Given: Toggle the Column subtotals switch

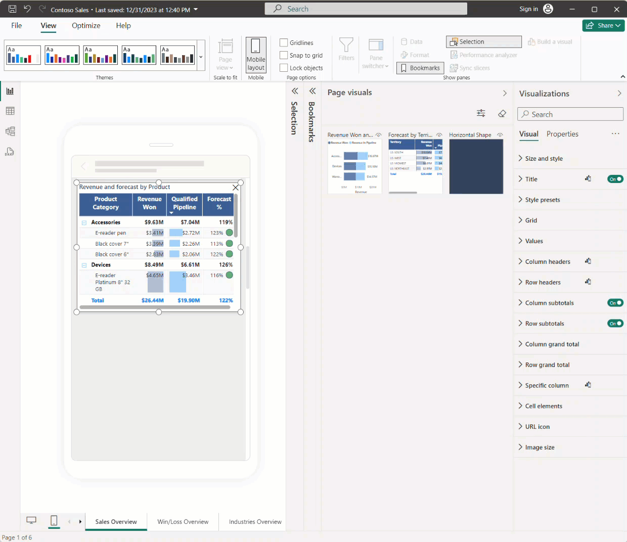Looking at the screenshot, I should click(x=615, y=303).
